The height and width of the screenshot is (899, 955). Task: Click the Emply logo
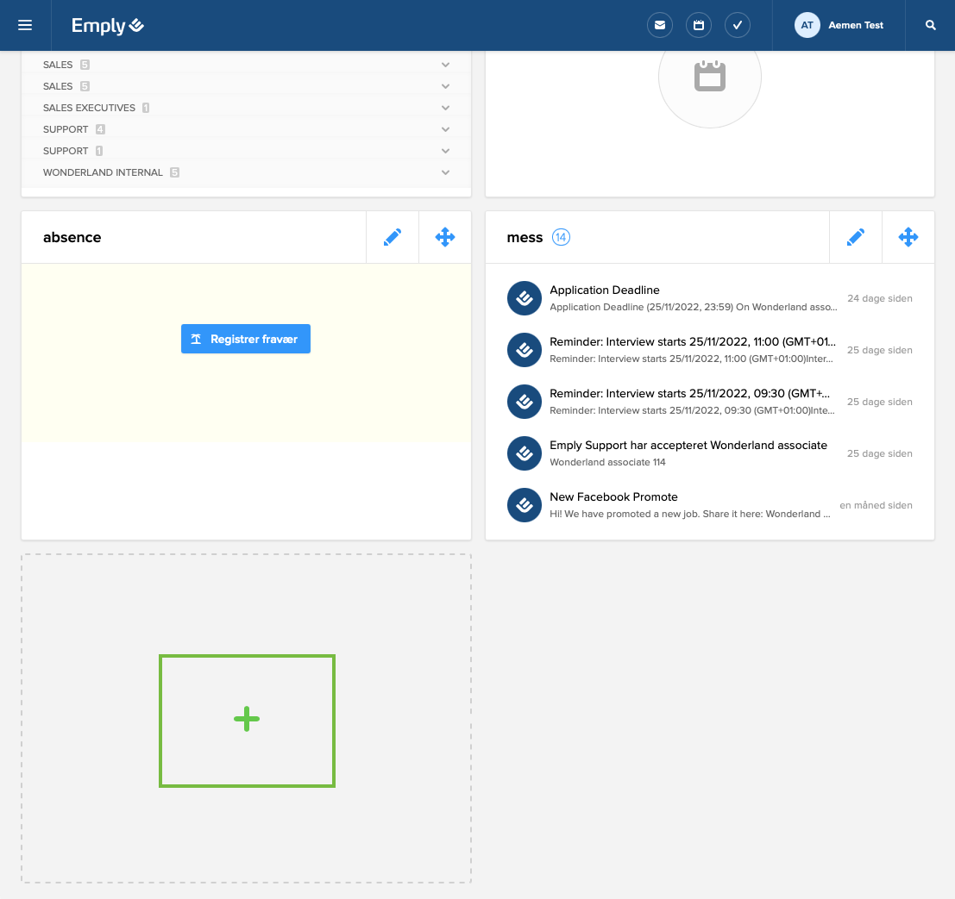point(108,26)
